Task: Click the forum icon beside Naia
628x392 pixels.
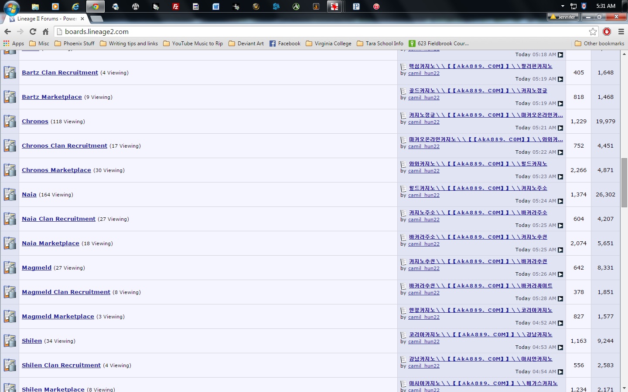Action: coord(10,194)
